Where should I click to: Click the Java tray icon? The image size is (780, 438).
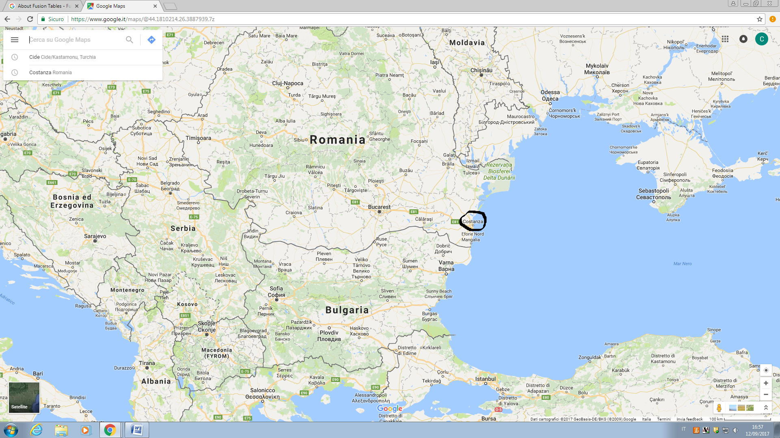[x=696, y=430]
